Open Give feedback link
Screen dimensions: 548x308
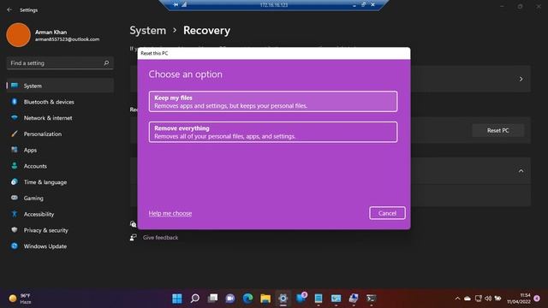[160, 238]
